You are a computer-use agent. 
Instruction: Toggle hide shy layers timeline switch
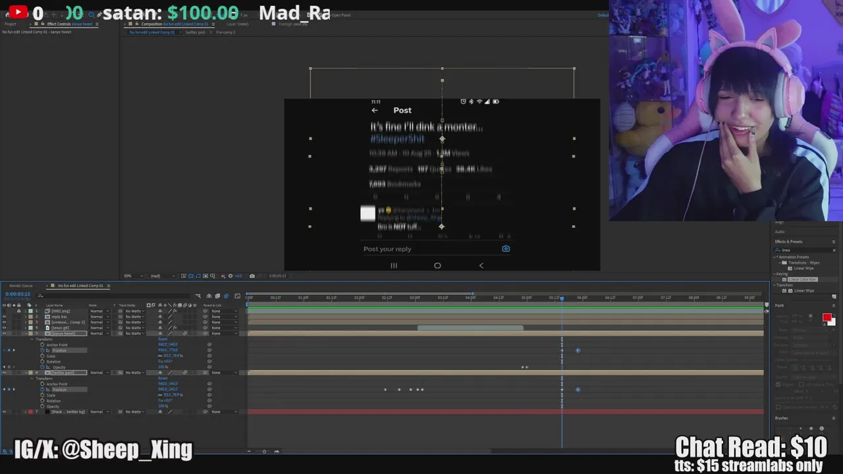pos(209,296)
